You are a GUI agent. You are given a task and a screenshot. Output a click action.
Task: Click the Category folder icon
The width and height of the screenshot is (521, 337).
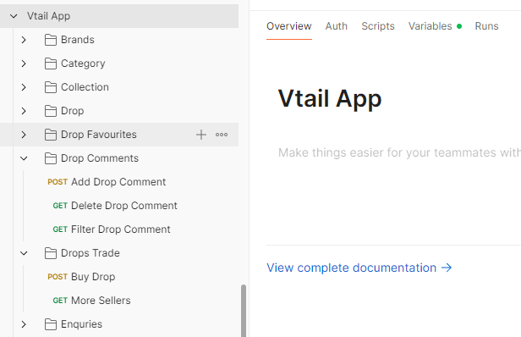[51, 64]
